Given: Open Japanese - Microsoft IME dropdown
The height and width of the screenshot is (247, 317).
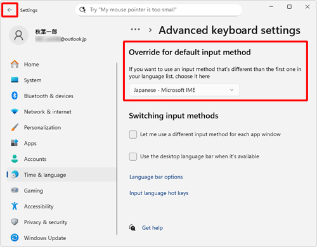Looking at the screenshot, I should tap(184, 90).
